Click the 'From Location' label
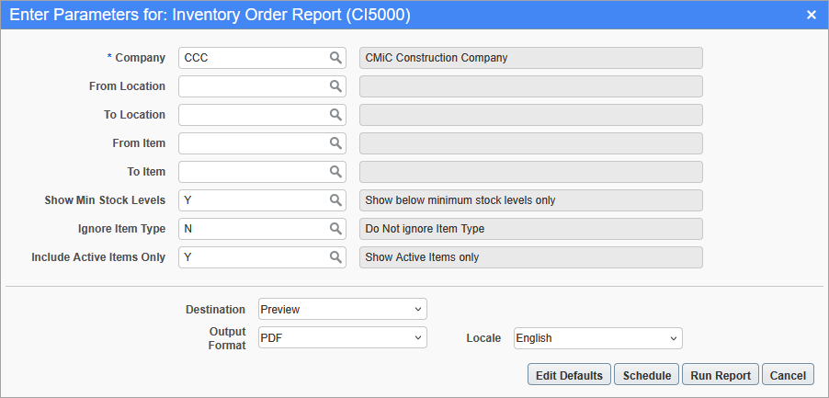Viewport: 829px width, 398px height. click(128, 86)
